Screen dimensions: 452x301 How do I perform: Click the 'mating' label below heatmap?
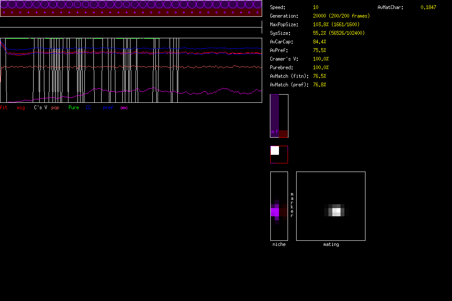331,244
